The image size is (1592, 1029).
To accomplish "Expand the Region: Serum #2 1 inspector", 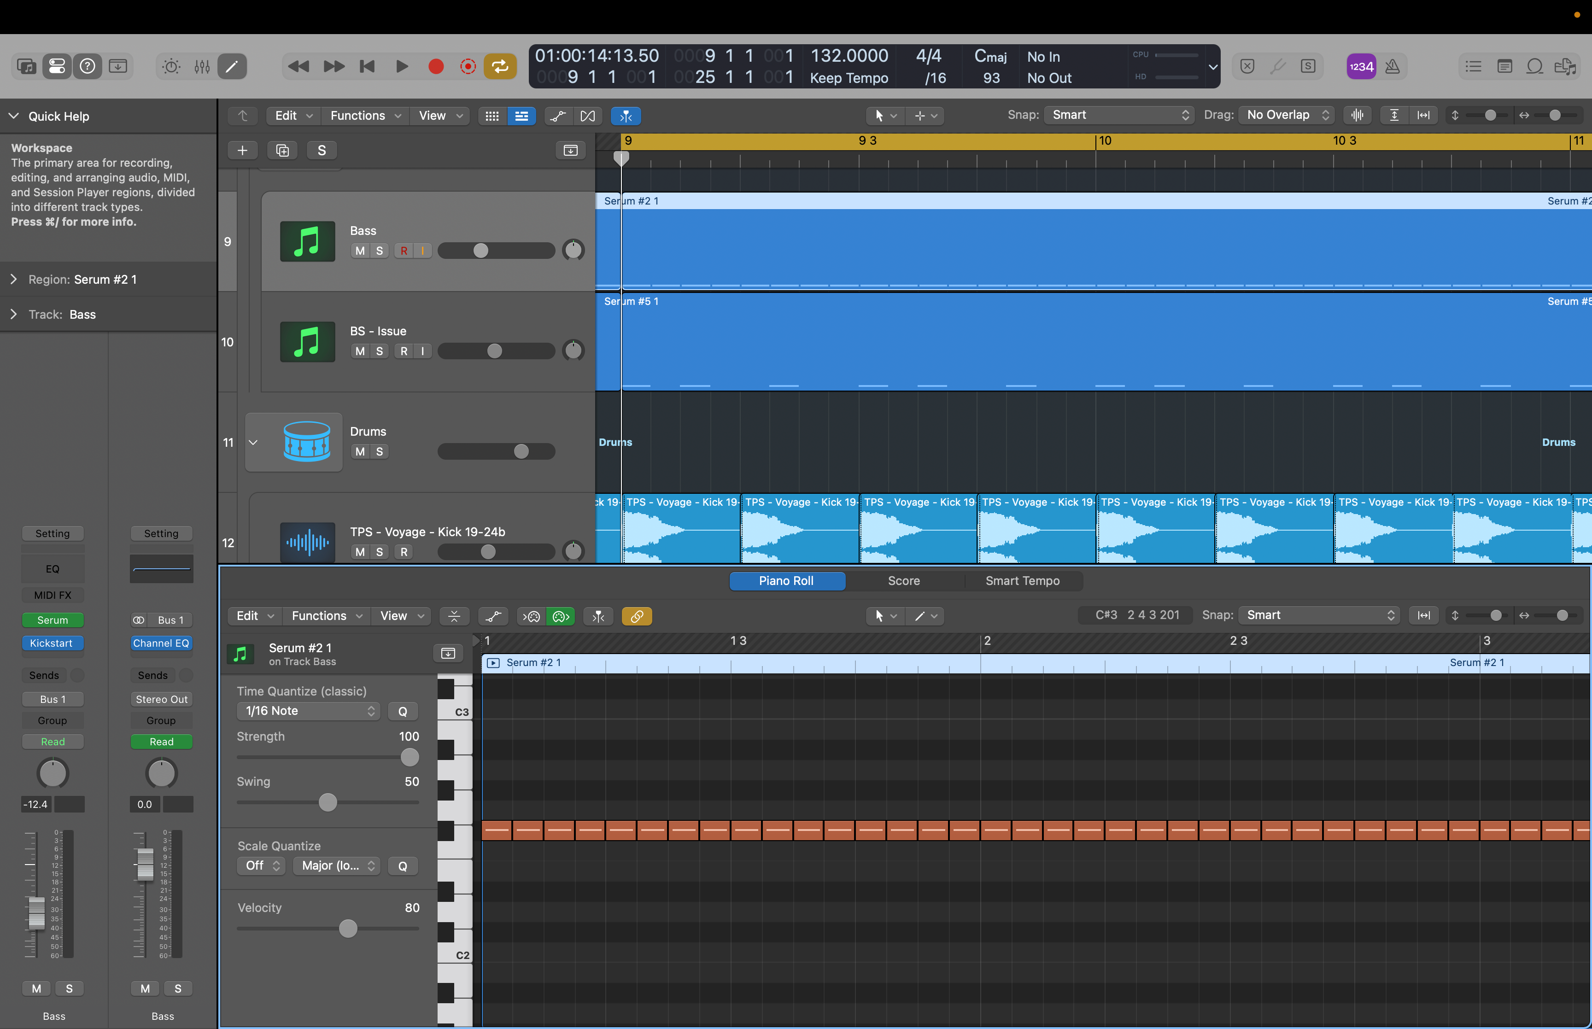I will [13, 279].
